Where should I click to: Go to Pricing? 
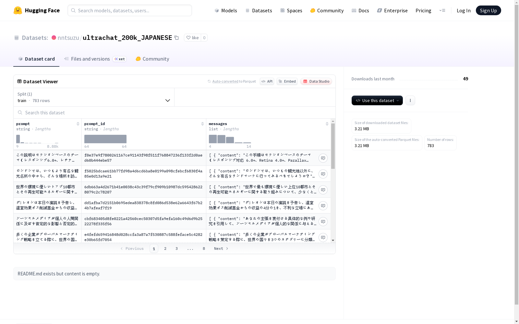[x=423, y=10]
